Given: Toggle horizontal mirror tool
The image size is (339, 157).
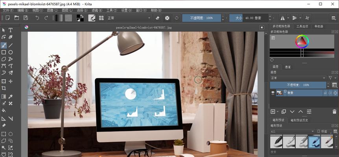Looking at the screenshot, I should point(283,18).
